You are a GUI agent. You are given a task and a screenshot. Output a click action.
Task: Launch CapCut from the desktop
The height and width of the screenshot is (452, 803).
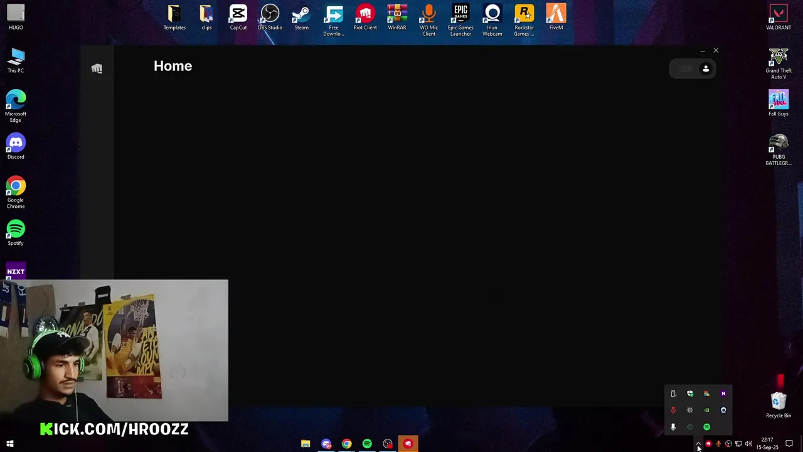238,18
